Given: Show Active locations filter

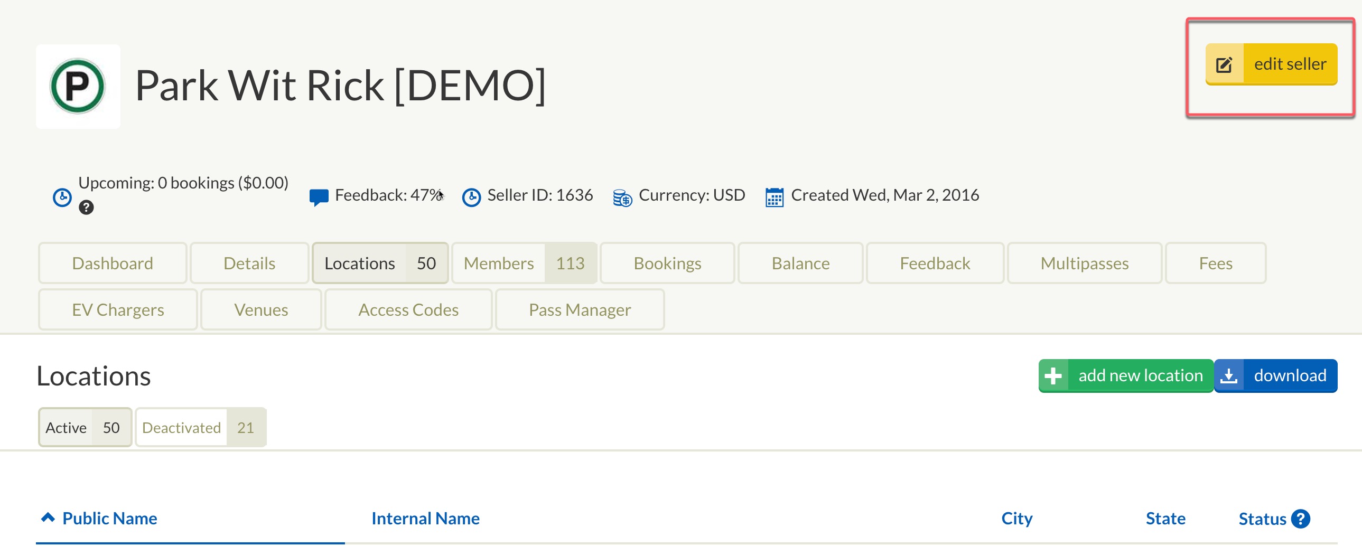Looking at the screenshot, I should pos(85,428).
